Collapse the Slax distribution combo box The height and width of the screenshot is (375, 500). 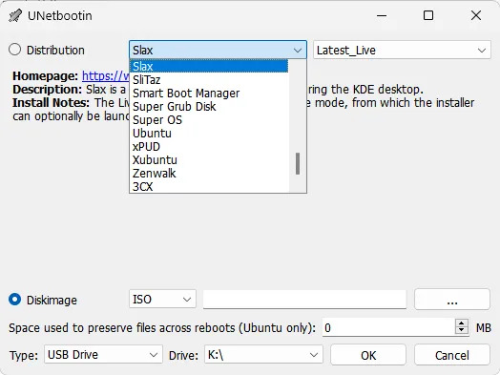point(218,50)
